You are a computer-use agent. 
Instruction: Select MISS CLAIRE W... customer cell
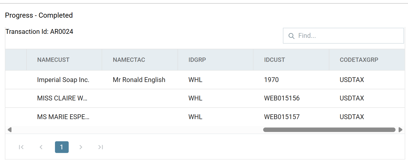(x=62, y=98)
